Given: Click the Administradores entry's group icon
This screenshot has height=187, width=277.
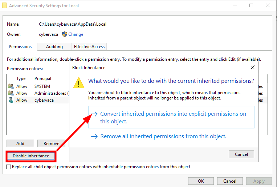Looking at the screenshot, I should [x=11, y=93].
